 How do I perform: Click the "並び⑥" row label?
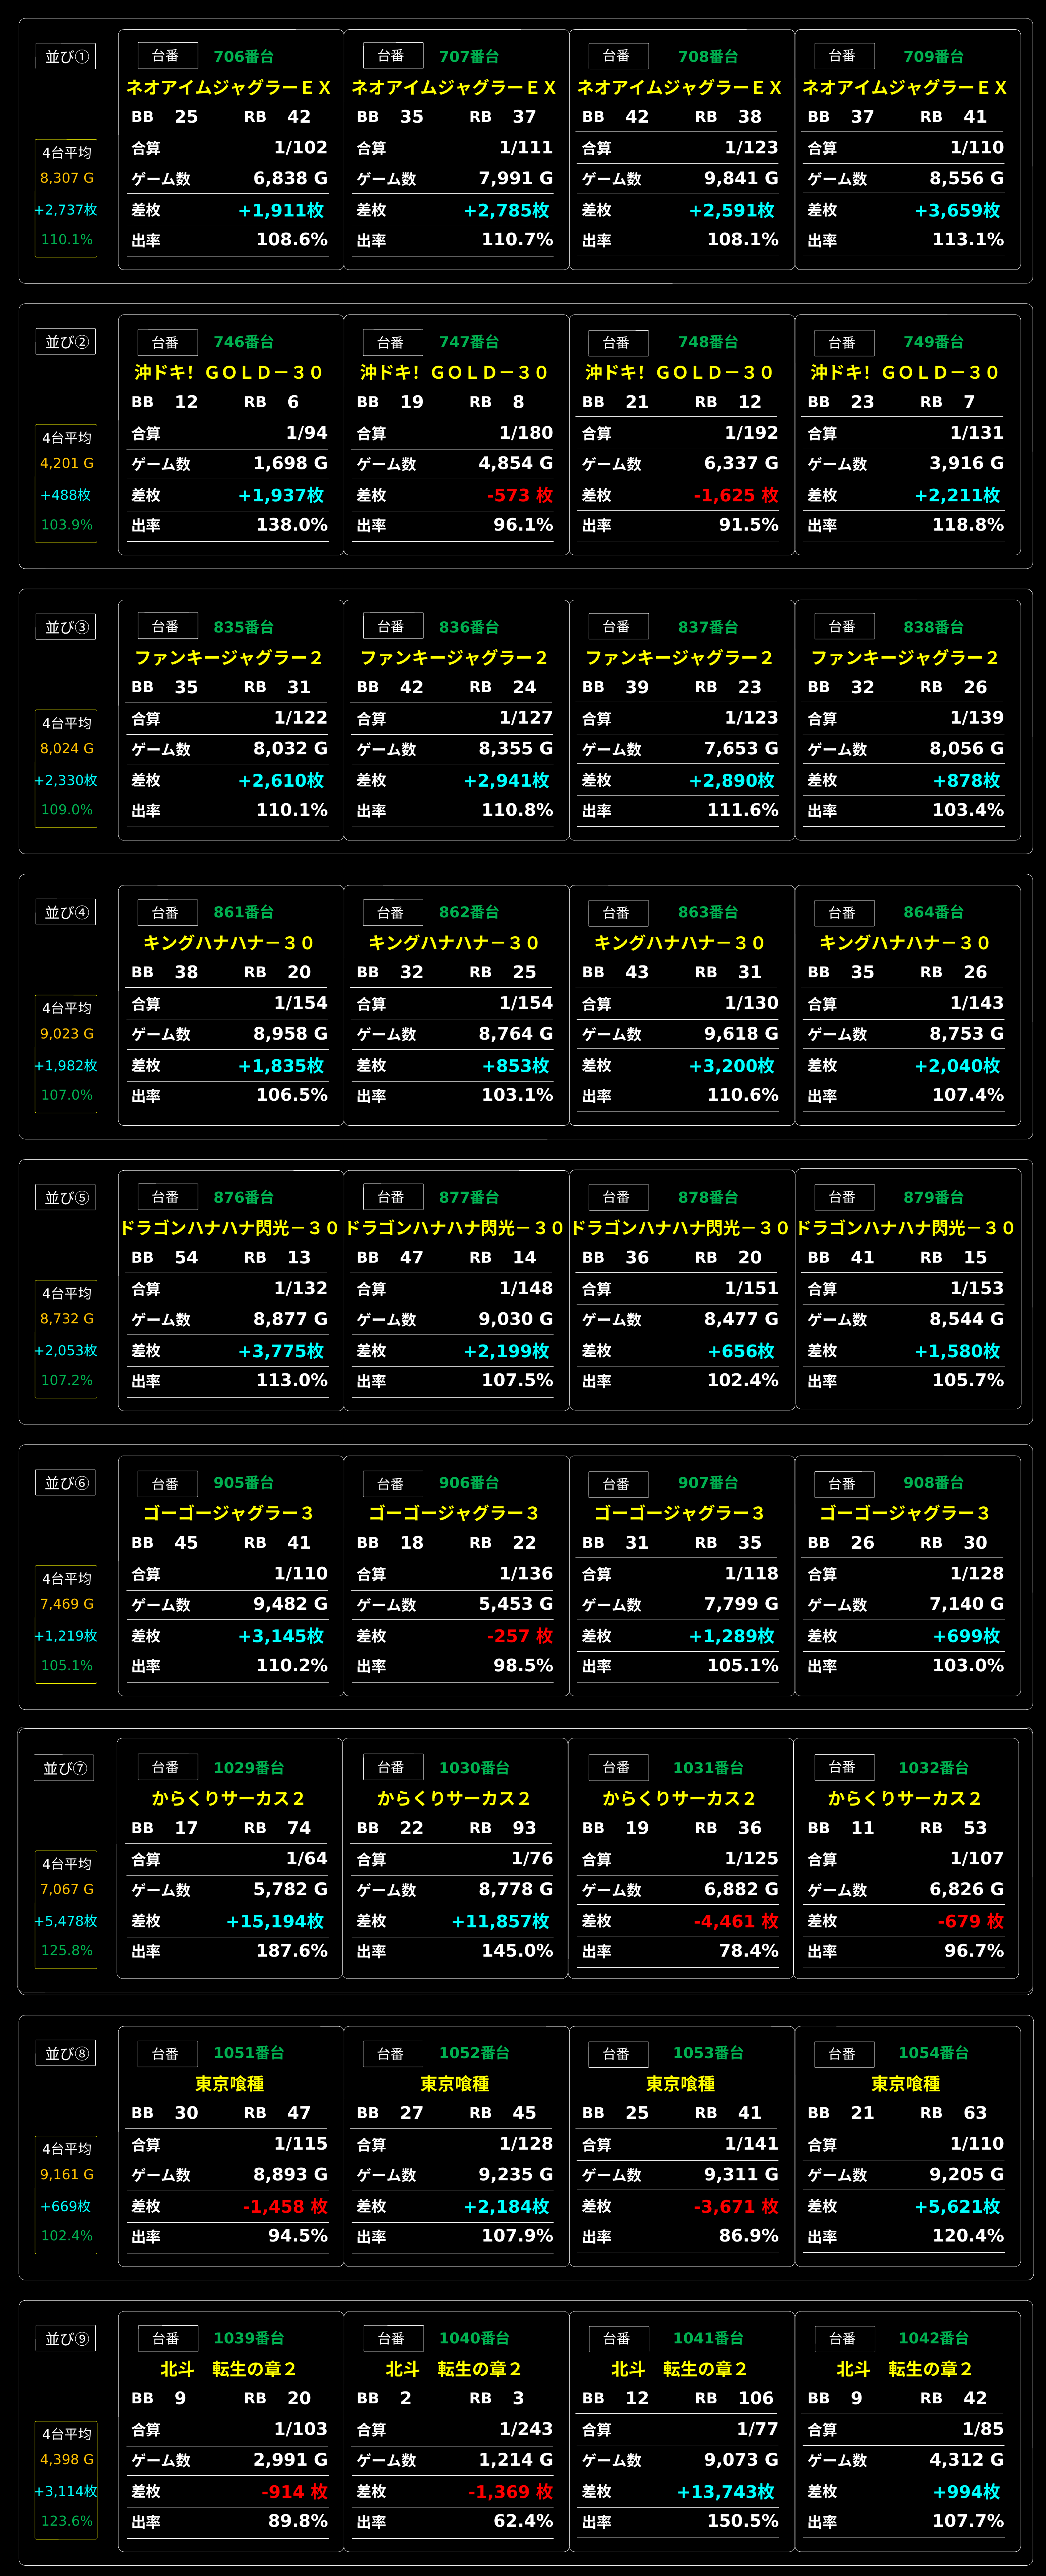[x=66, y=1482]
